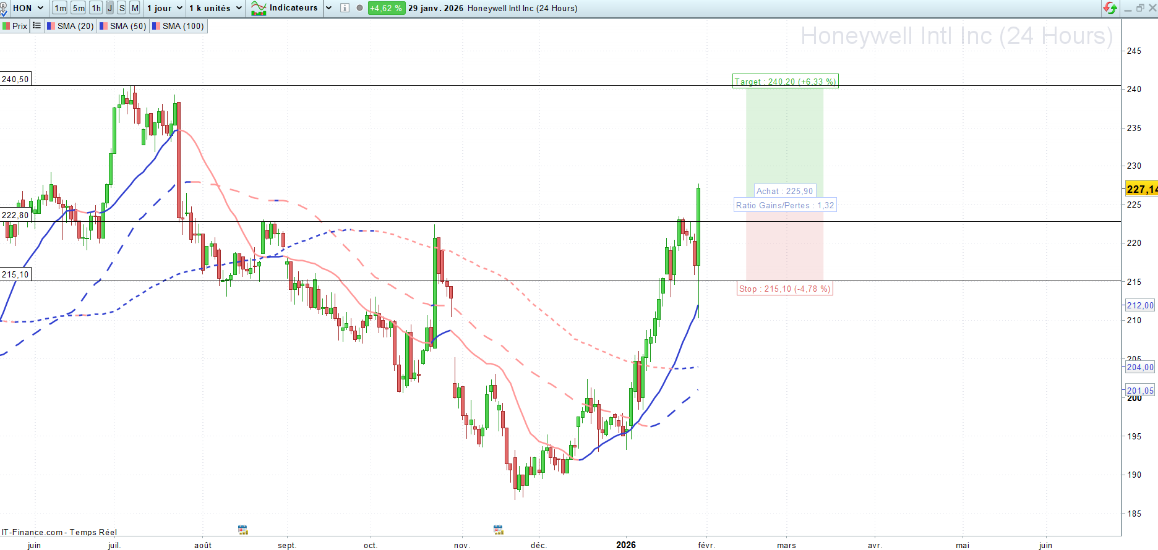Select the 215,10 horizontal line label

point(15,274)
